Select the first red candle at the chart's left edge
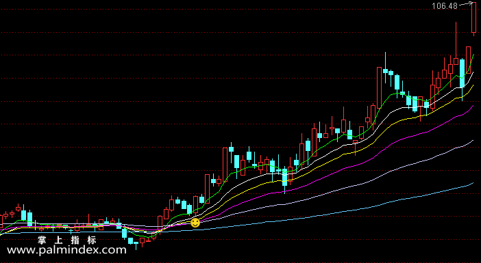The image size is (481, 263). click(x=1, y=221)
